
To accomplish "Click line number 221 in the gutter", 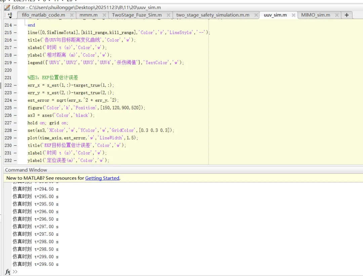I will 8,78.
